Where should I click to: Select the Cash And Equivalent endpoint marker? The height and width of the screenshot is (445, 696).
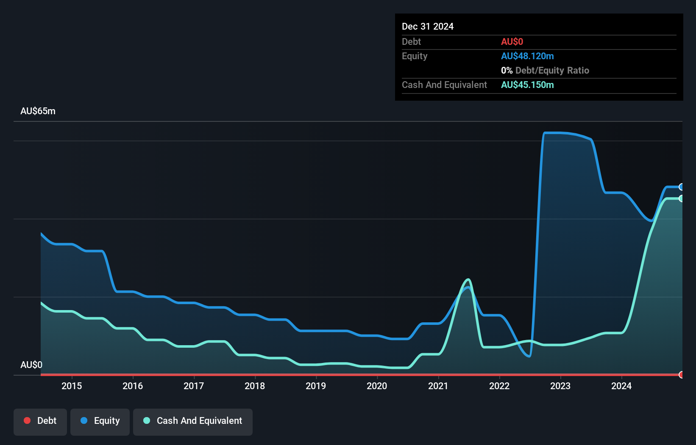tap(682, 198)
